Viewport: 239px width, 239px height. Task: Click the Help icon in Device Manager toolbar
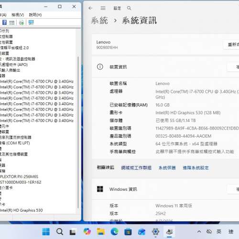[x=4, y=22]
